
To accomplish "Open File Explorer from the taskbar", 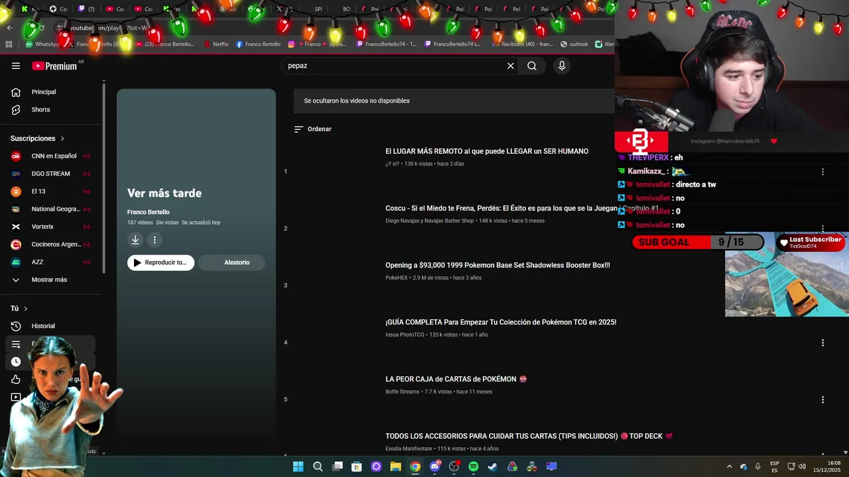I will click(x=395, y=466).
